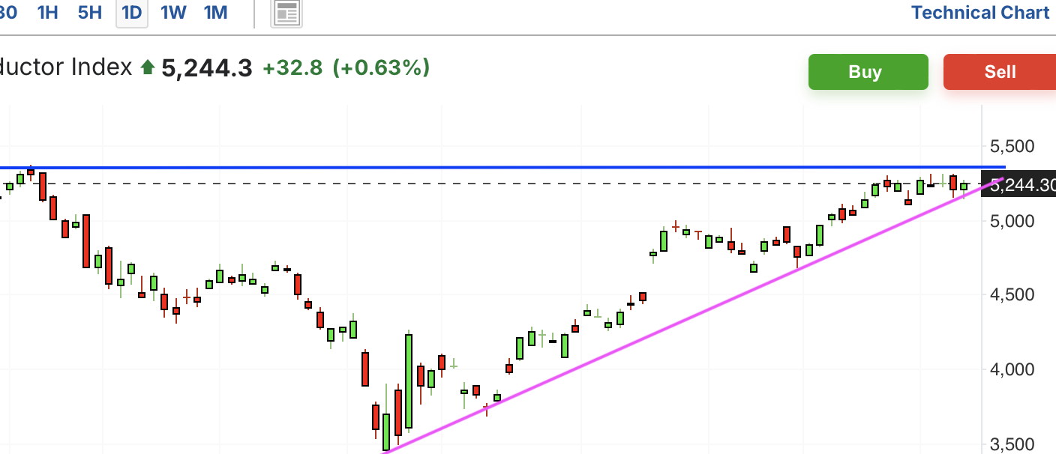Open the Technical Chart link

click(x=980, y=13)
